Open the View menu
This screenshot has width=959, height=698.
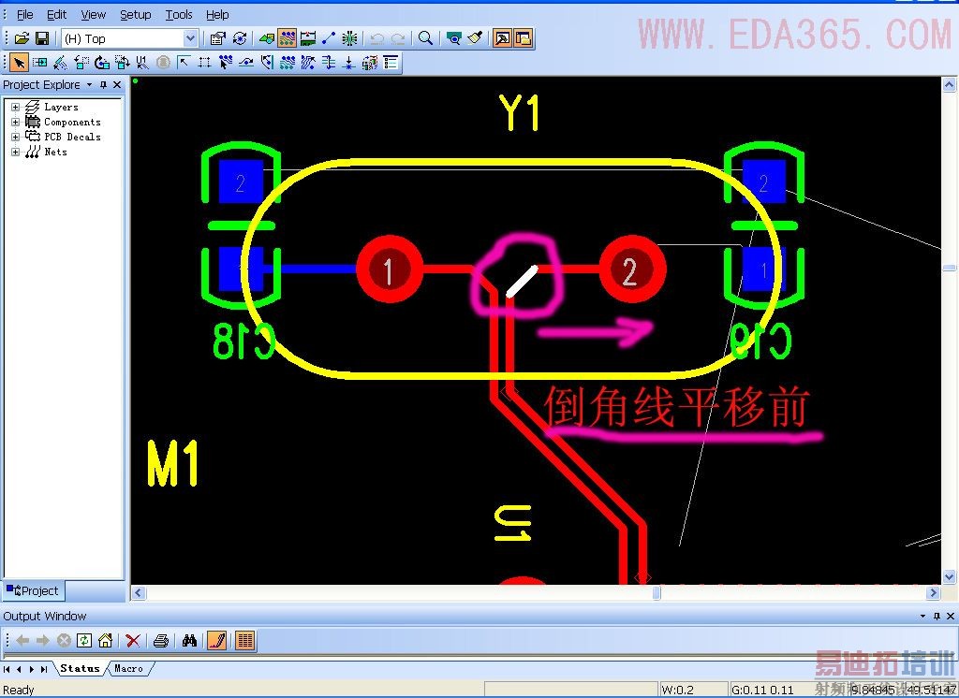(x=93, y=15)
